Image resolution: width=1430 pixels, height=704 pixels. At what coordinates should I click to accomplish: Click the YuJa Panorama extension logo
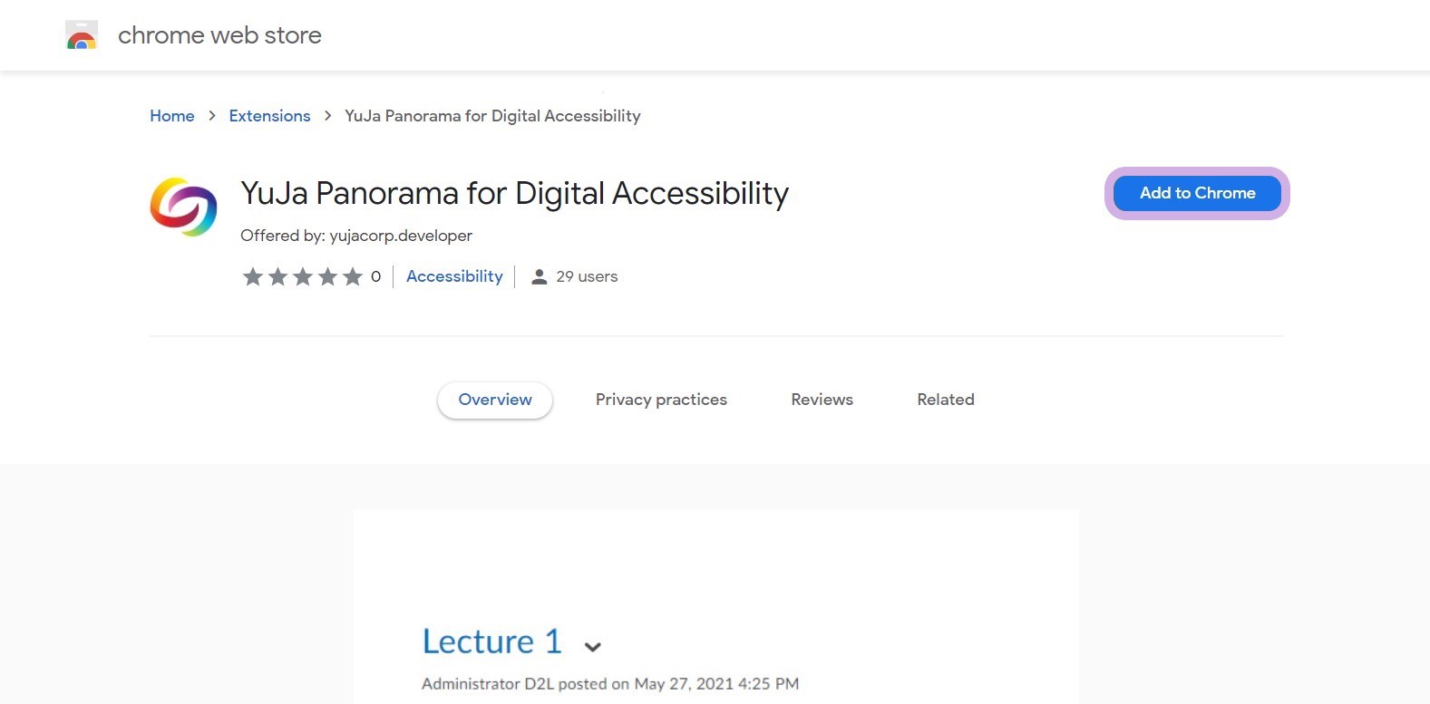[x=183, y=207]
